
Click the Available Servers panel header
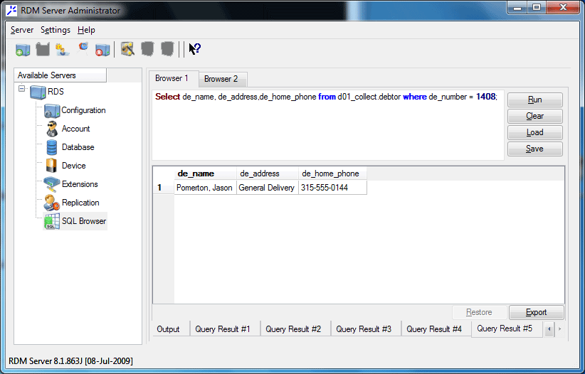tap(60, 75)
